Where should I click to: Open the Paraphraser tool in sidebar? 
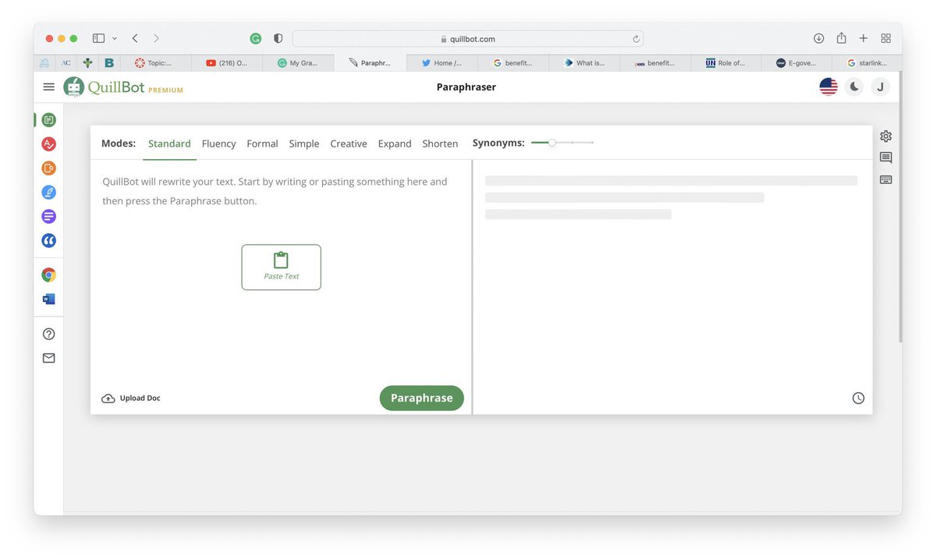pos(49,119)
